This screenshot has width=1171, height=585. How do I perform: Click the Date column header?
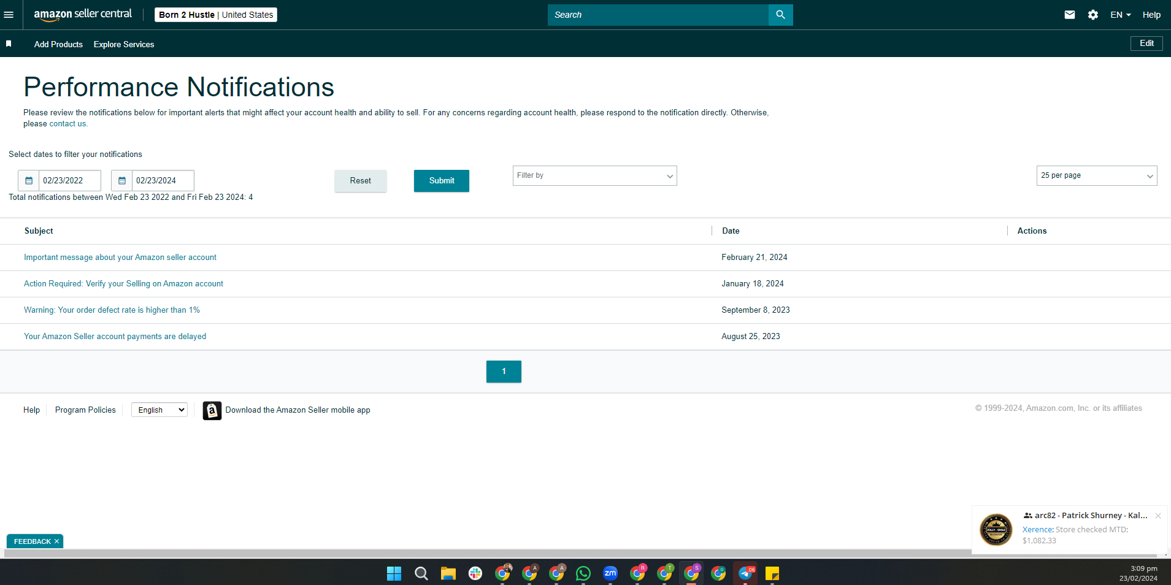731,231
